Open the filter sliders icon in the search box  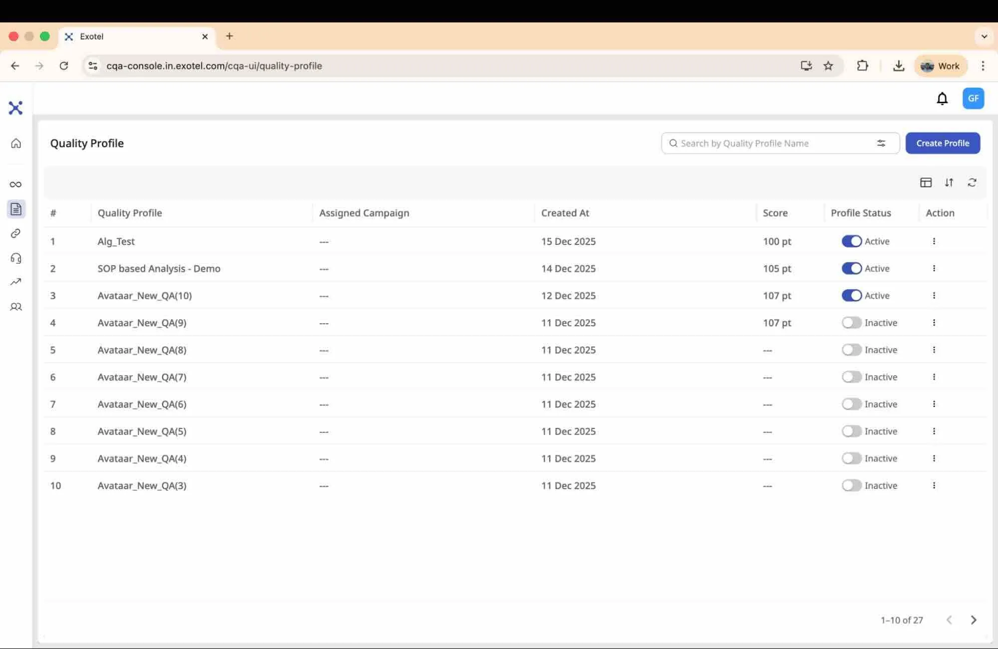(x=881, y=143)
